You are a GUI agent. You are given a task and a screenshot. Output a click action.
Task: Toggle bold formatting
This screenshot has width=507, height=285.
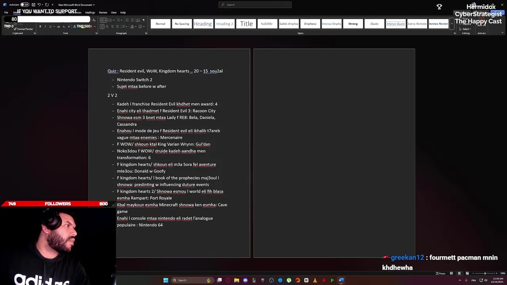point(40,27)
